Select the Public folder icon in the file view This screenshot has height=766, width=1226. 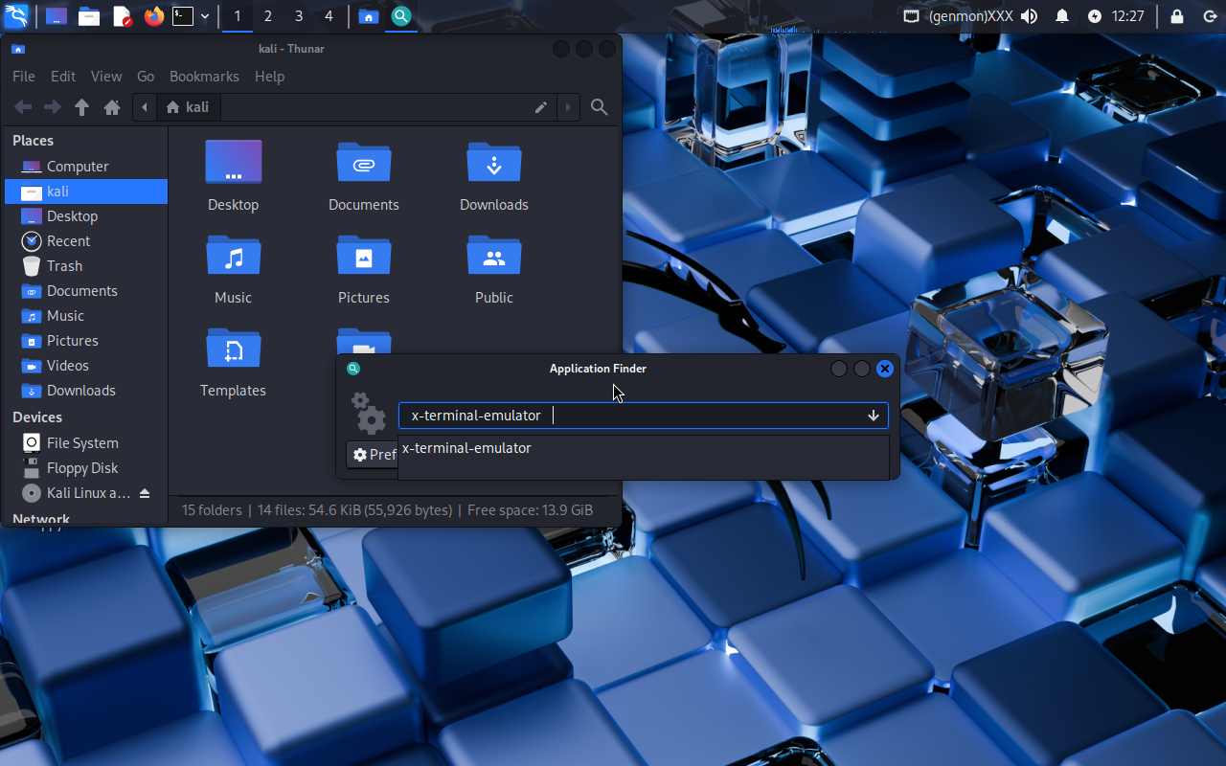(x=494, y=256)
